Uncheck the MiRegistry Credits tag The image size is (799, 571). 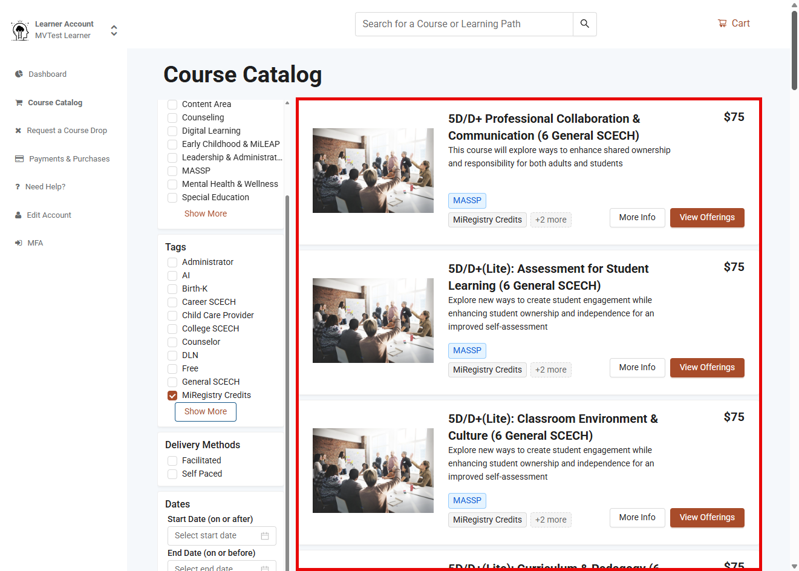point(172,396)
